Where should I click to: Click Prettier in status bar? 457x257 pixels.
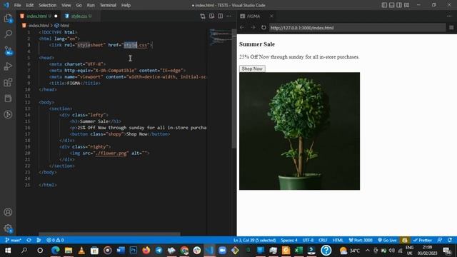click(x=422, y=240)
